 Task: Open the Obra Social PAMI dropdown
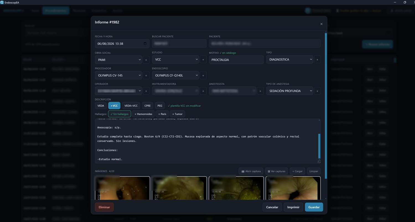tap(118, 60)
